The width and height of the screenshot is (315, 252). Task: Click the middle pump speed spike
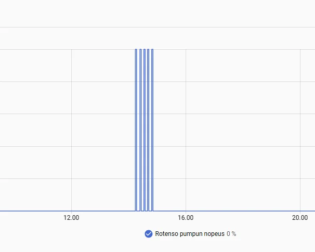point(145,130)
